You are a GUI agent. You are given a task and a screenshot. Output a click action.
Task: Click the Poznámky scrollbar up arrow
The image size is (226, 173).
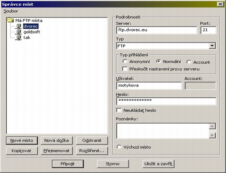[212, 126]
